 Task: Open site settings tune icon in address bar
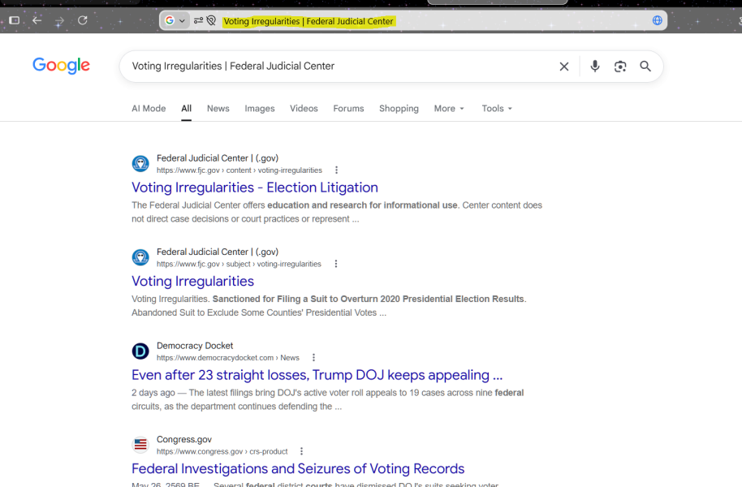(198, 20)
